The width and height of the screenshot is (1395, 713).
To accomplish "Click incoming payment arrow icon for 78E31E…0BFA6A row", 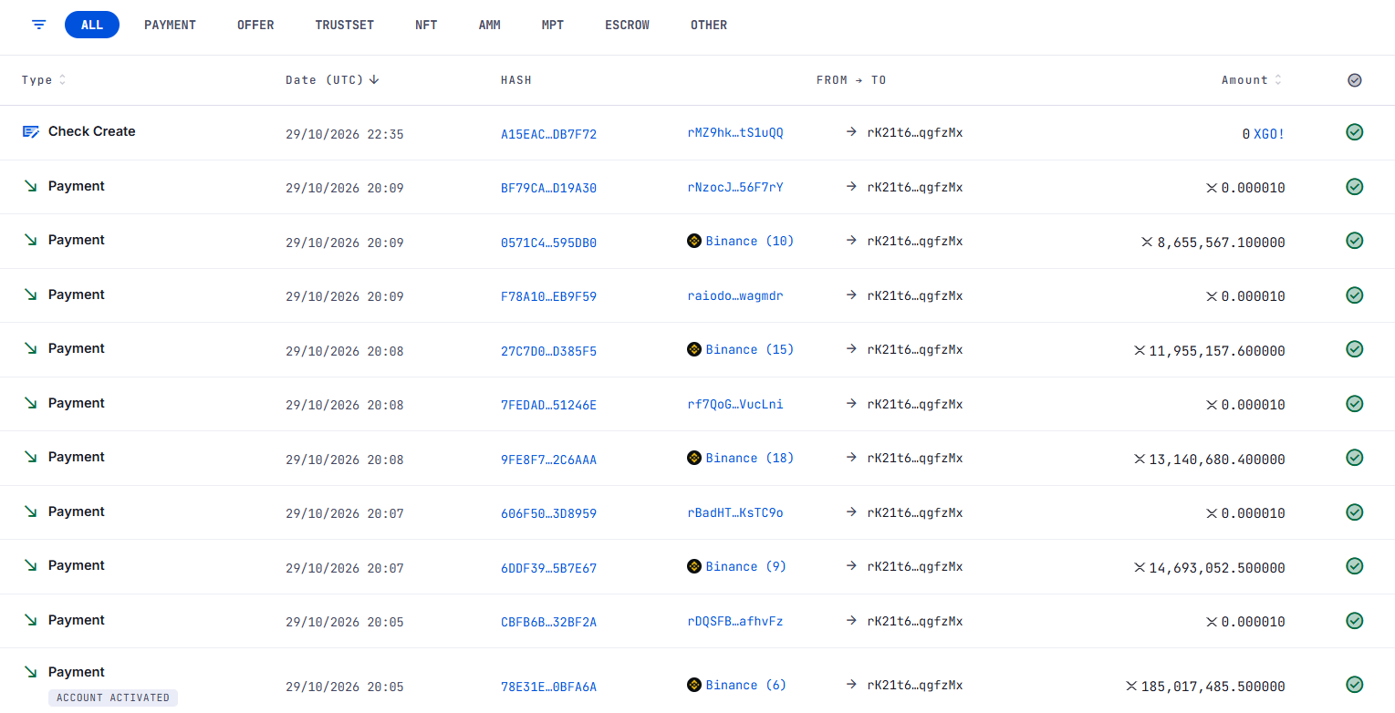I will click(x=31, y=673).
